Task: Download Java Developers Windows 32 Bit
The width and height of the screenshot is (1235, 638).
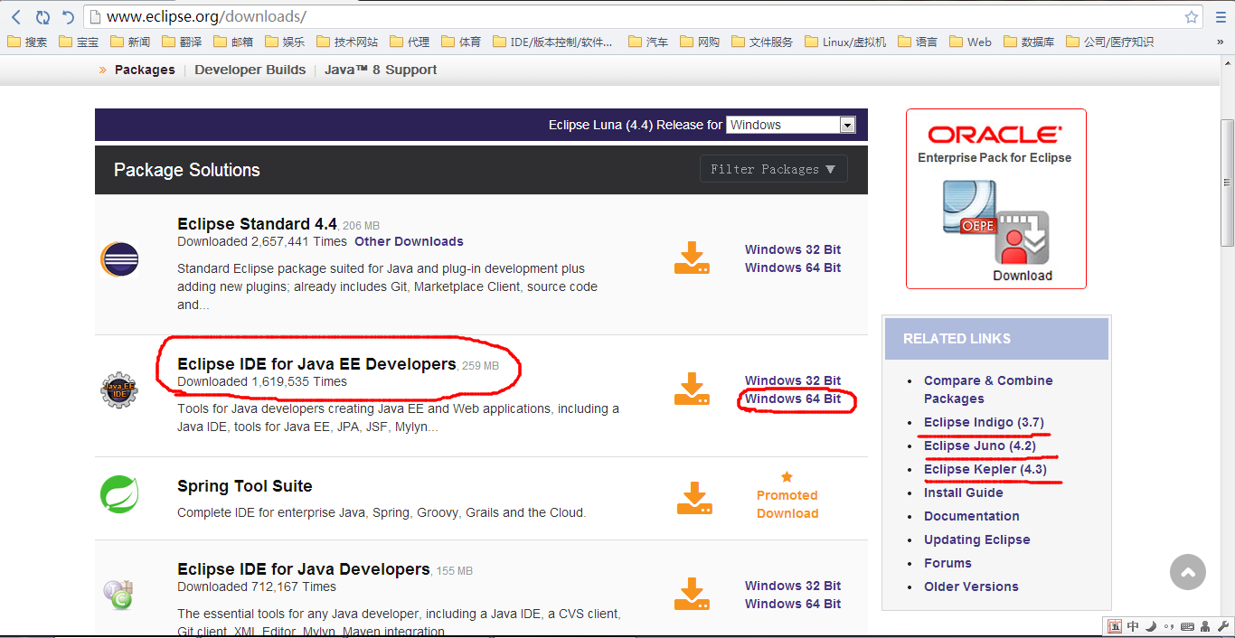Action: pyautogui.click(x=793, y=586)
